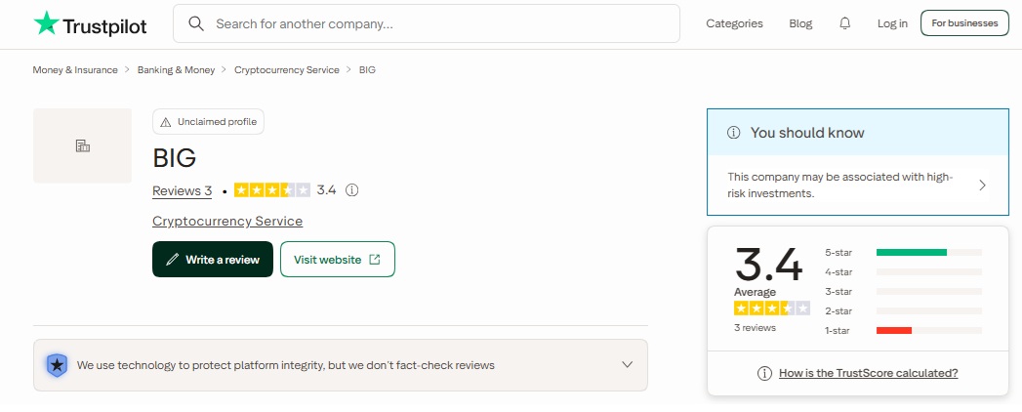Click the question icon by TrustScore link

coord(764,374)
